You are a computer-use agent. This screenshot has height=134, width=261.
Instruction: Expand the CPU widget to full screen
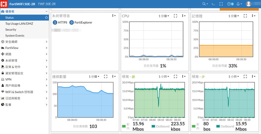(175, 16)
